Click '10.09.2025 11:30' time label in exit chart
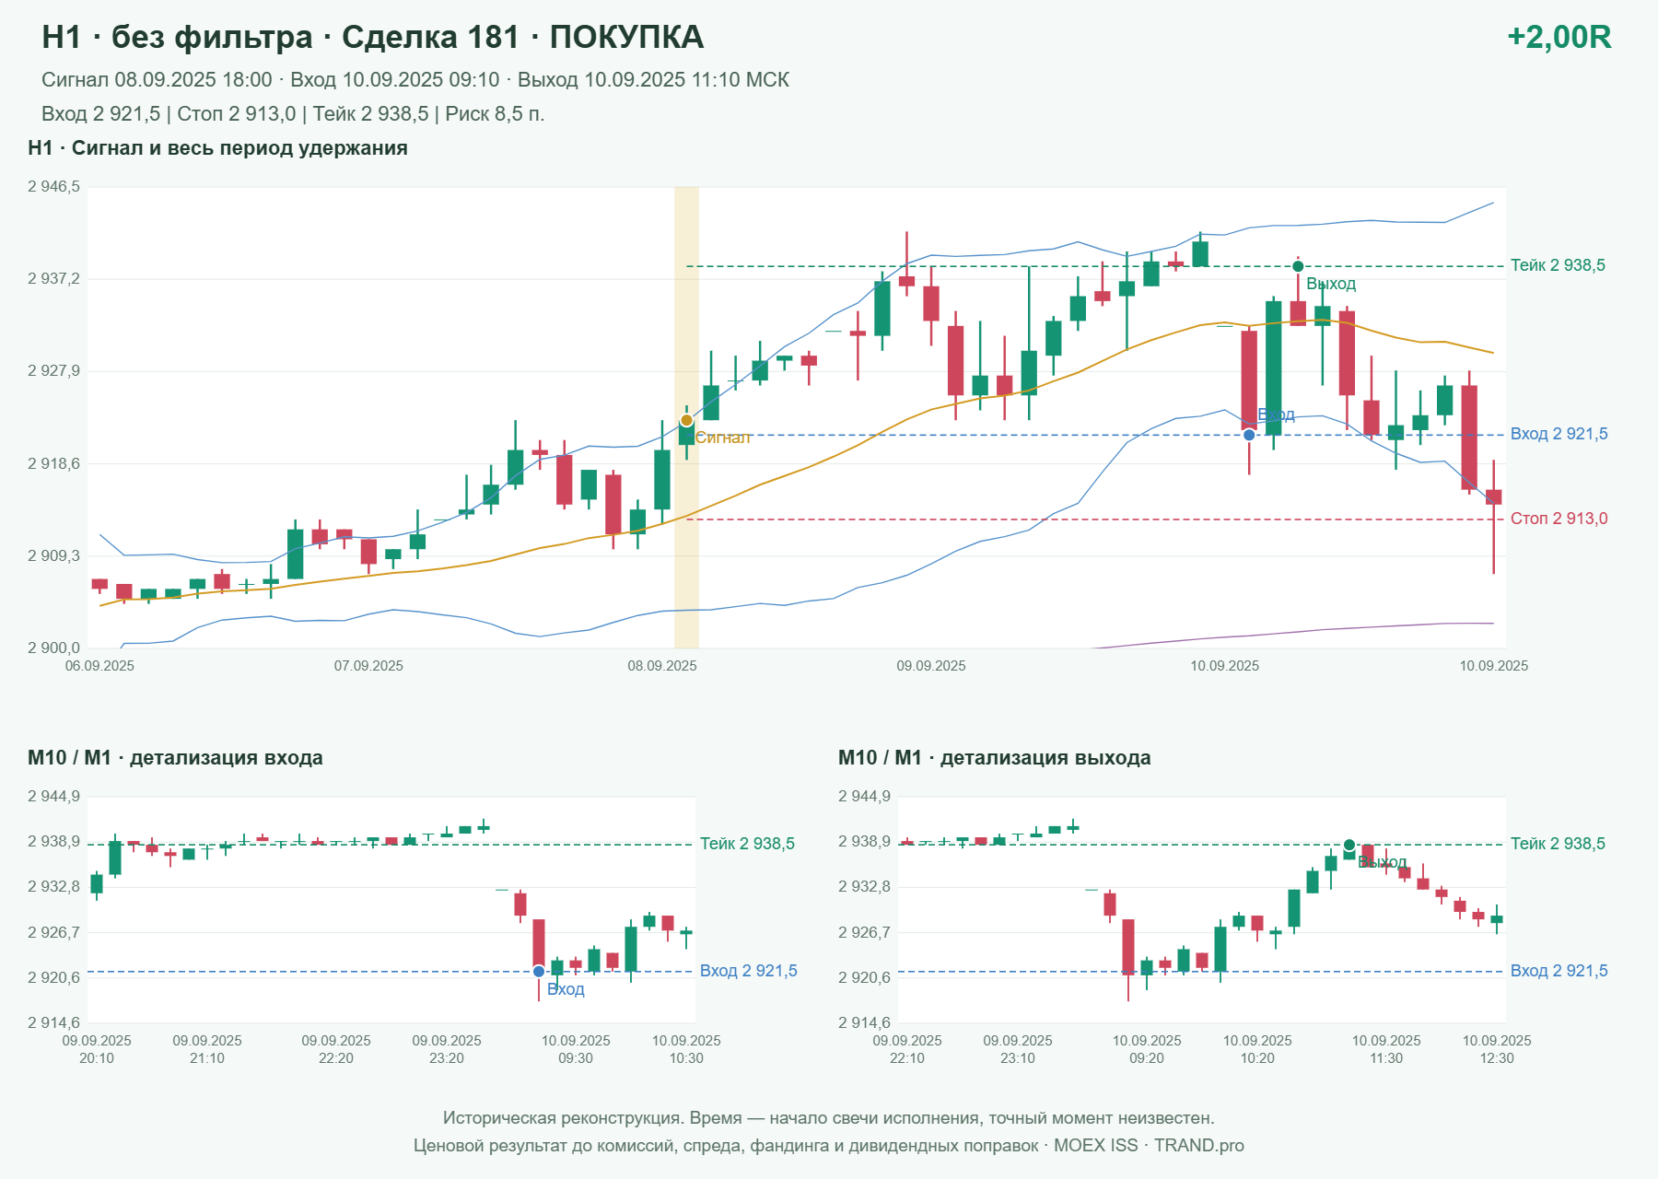This screenshot has width=1658, height=1179. coord(1386,1049)
